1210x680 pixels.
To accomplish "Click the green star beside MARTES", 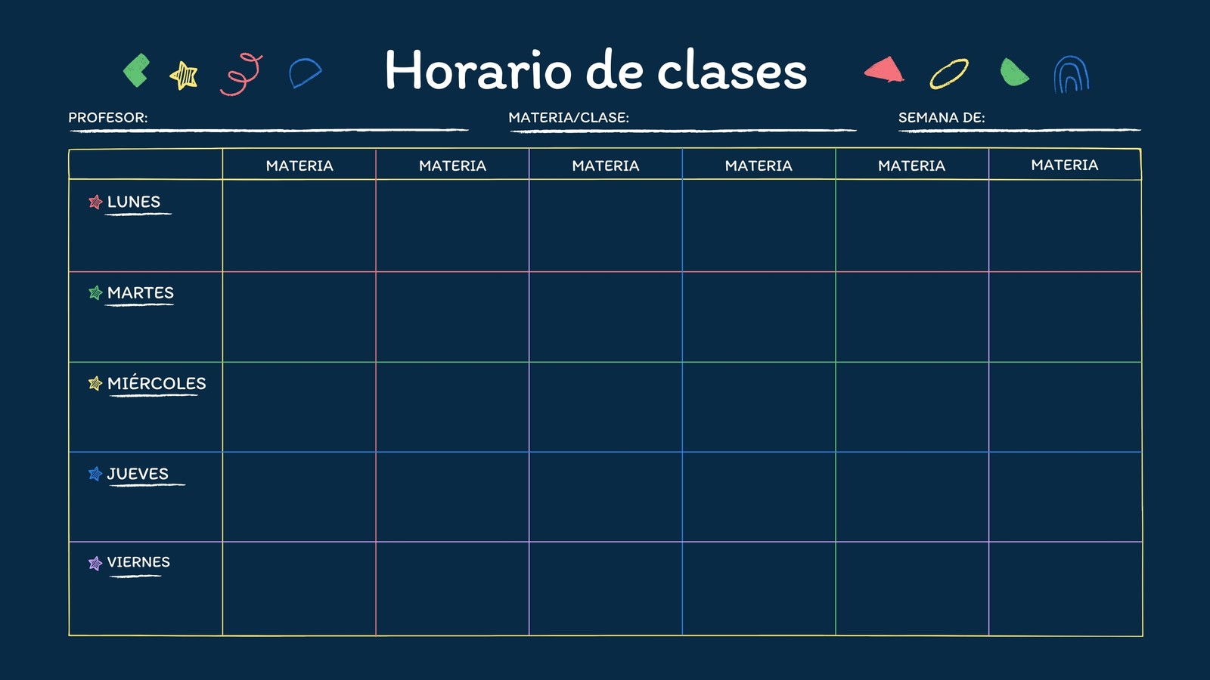I will click(x=95, y=292).
